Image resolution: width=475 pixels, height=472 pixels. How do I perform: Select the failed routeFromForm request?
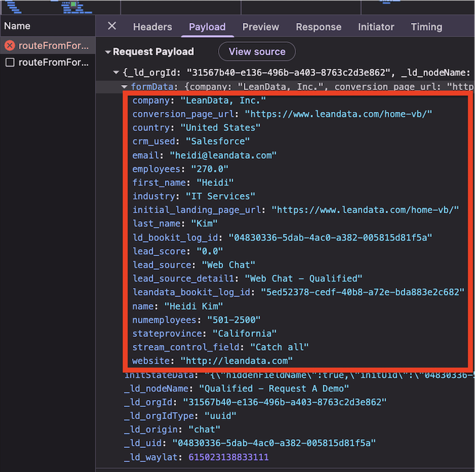pos(53,46)
